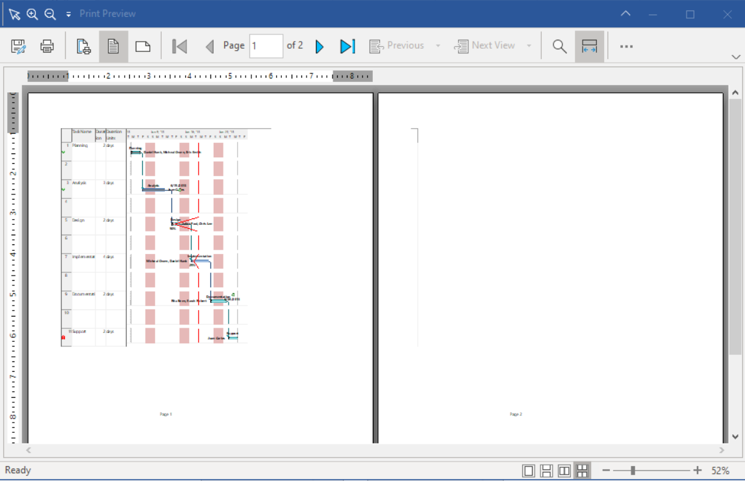The image size is (745, 481).
Task: Open the quick access customize dropdown
Action: (68, 14)
